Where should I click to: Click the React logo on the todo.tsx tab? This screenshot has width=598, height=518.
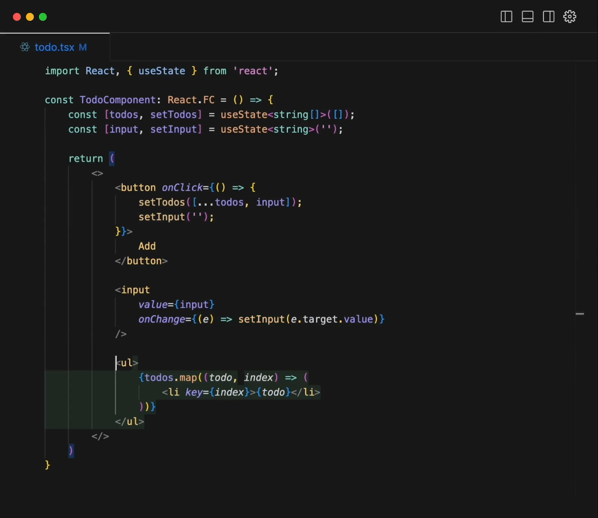[x=25, y=47]
